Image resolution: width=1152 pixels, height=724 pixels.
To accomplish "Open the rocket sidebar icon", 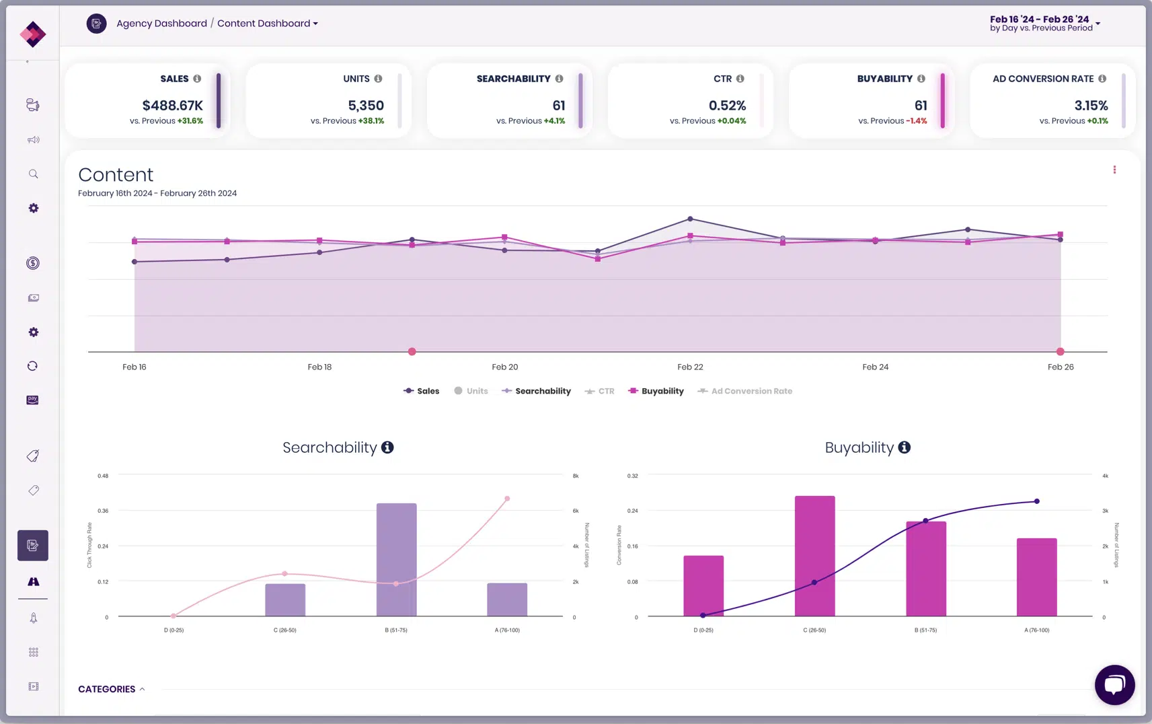I will [x=33, y=618].
